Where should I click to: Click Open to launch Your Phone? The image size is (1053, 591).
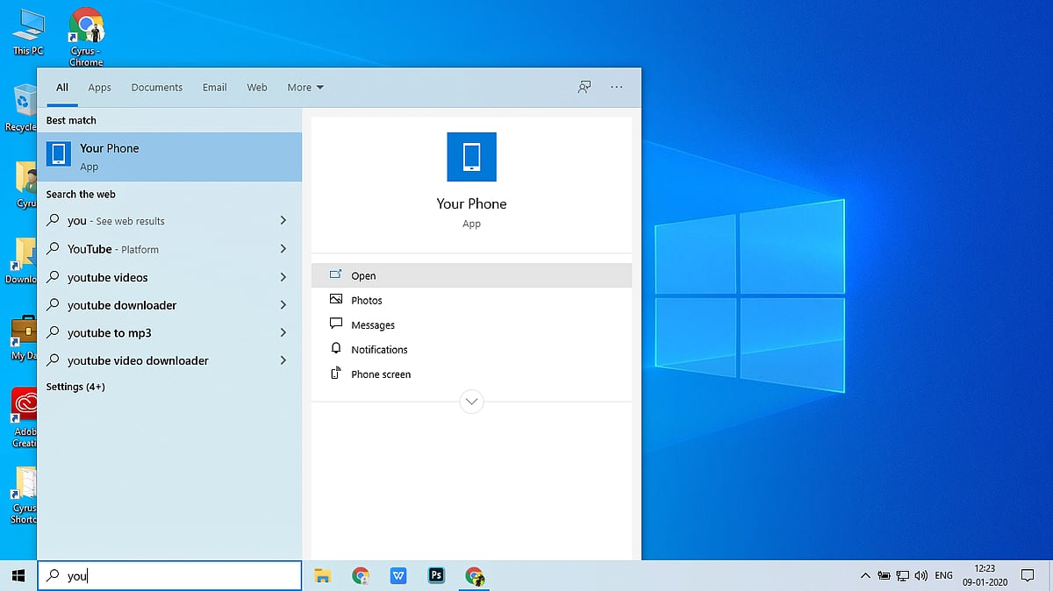point(363,274)
